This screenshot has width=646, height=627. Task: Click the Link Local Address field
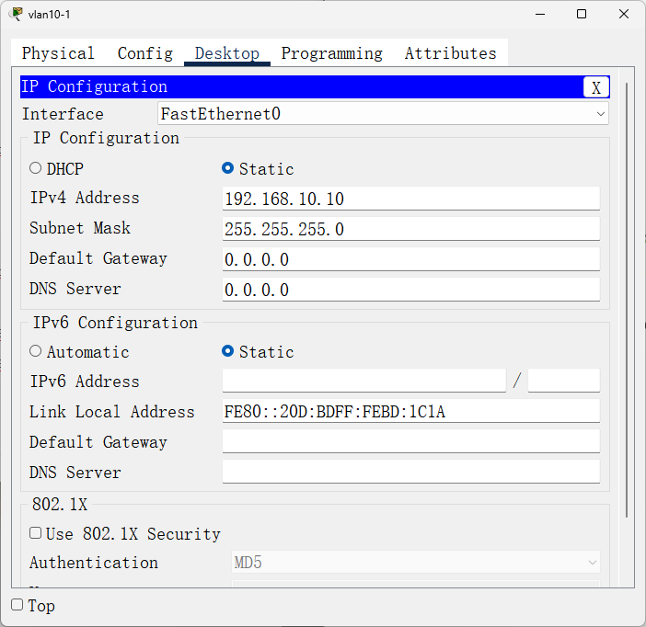410,411
